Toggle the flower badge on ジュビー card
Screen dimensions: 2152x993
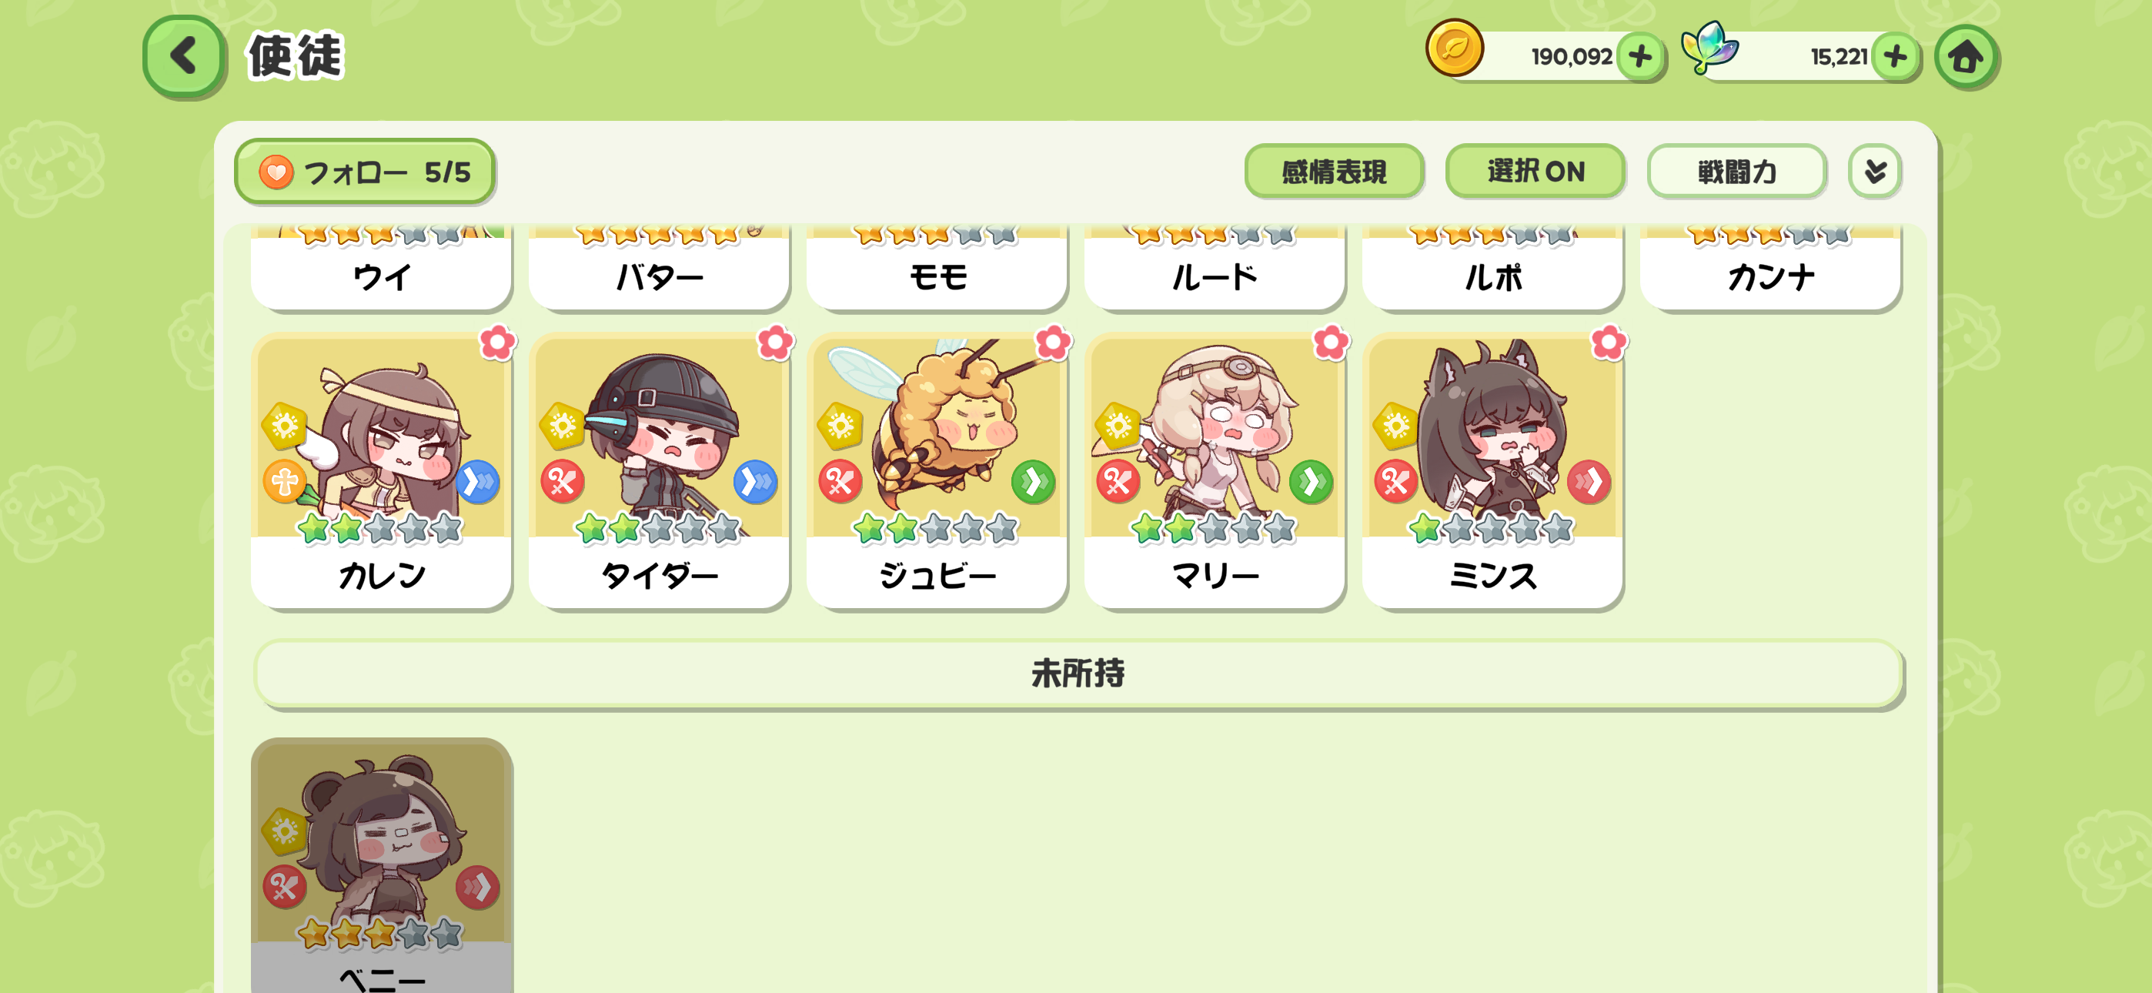(1054, 343)
